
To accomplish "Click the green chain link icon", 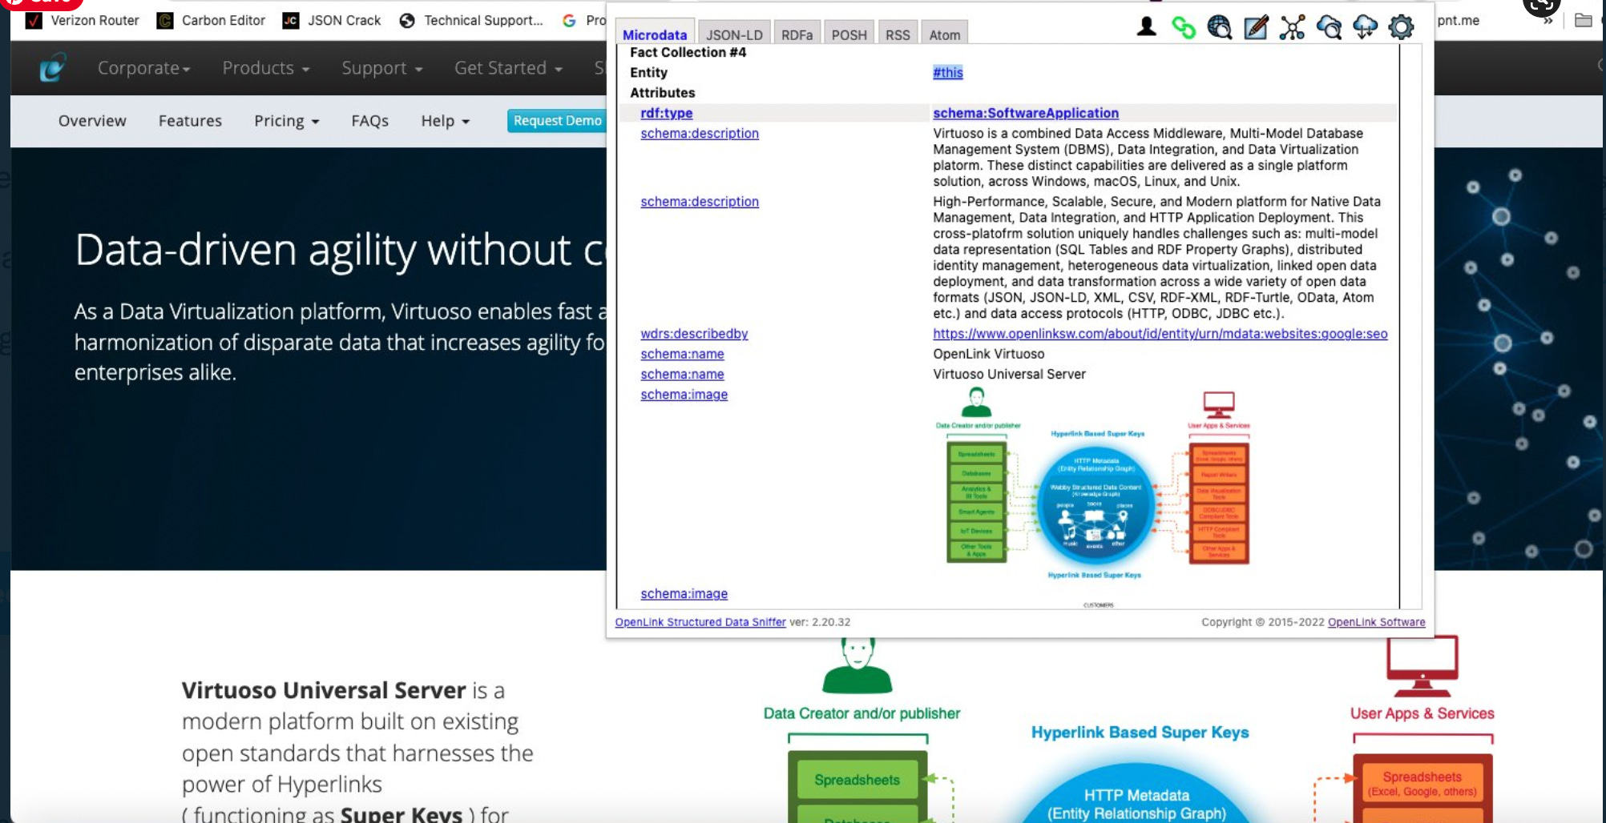I will point(1183,27).
